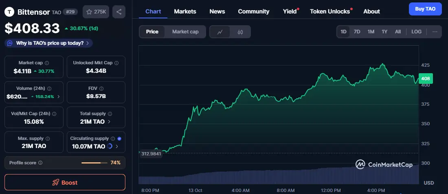This screenshot has width=448, height=194.
Task: Click the $408.33 price text
Action: point(32,28)
